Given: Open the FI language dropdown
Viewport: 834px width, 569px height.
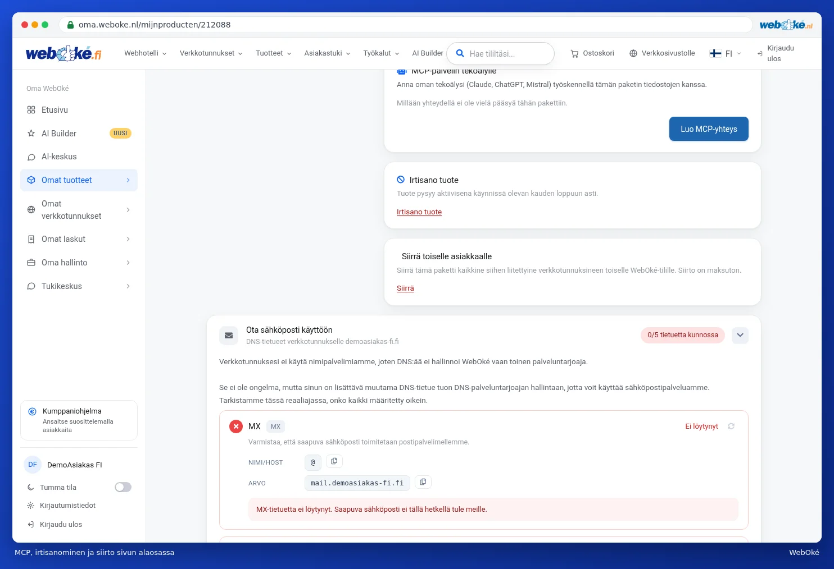Looking at the screenshot, I should pos(726,53).
